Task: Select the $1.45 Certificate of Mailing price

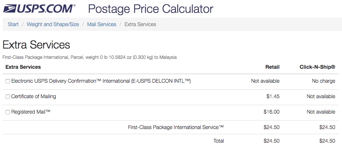Action: point(273,96)
